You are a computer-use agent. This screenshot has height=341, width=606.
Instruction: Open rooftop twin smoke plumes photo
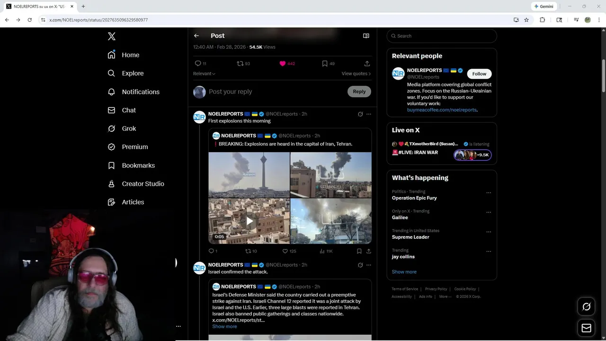(331, 175)
